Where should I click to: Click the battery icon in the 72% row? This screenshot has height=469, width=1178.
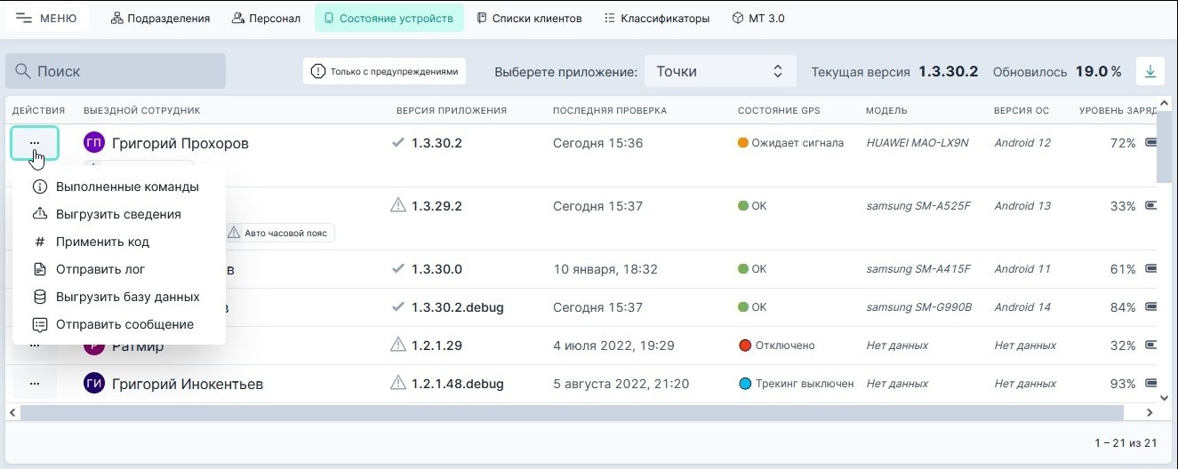click(1151, 143)
